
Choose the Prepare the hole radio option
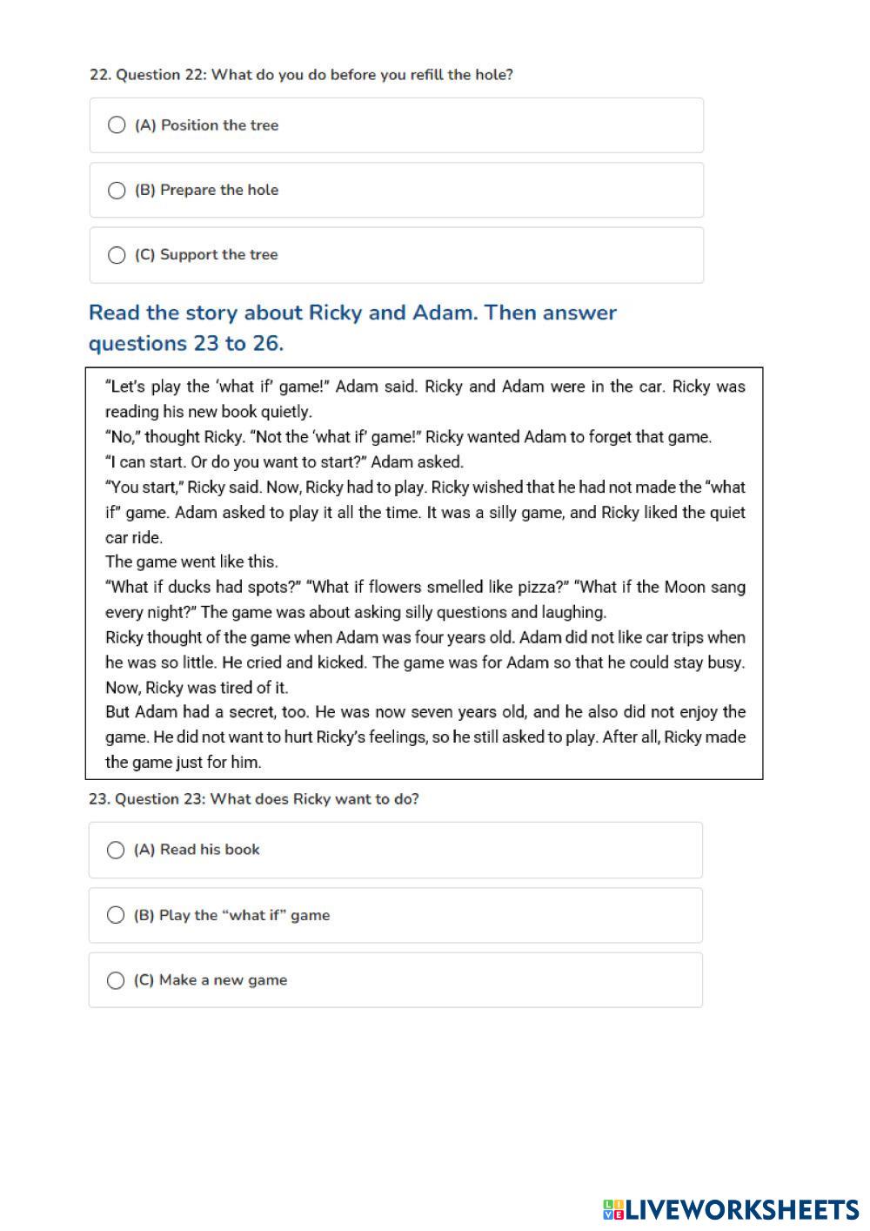[x=117, y=190]
